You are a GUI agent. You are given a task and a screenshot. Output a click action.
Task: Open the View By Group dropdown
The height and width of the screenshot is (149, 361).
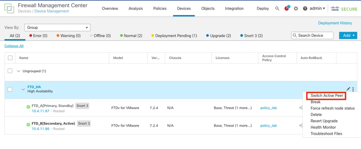point(57,27)
